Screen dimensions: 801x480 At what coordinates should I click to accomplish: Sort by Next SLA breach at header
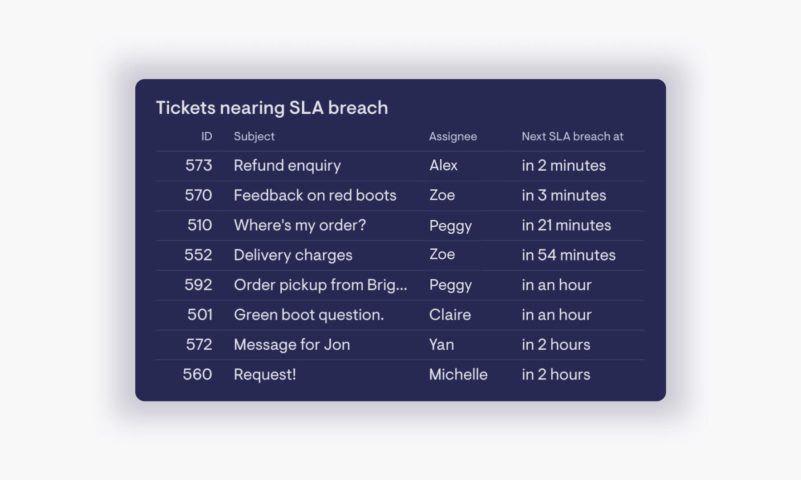click(x=572, y=136)
